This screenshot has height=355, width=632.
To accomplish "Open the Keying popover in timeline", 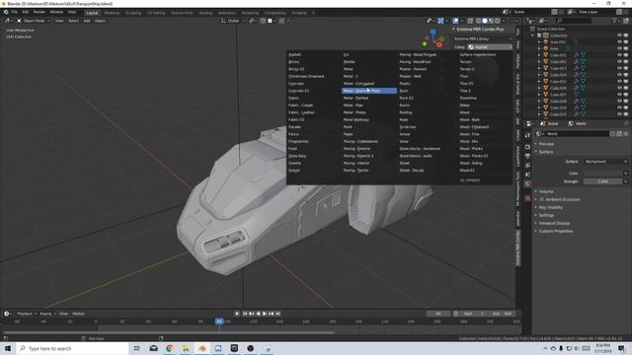I will (47, 314).
